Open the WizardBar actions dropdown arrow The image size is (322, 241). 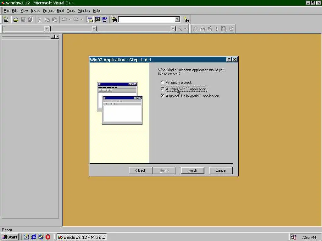186,29
